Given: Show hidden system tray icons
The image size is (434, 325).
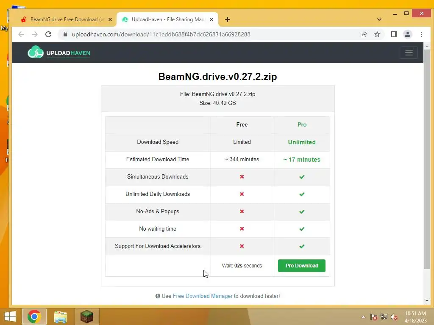Looking at the screenshot, I should coord(363,317).
